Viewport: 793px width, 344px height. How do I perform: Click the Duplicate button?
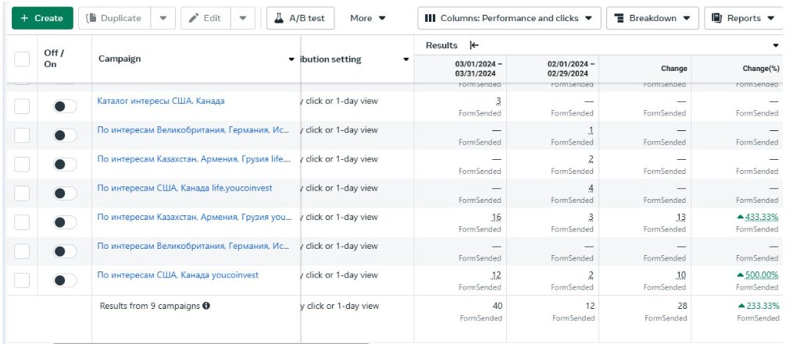(x=113, y=18)
